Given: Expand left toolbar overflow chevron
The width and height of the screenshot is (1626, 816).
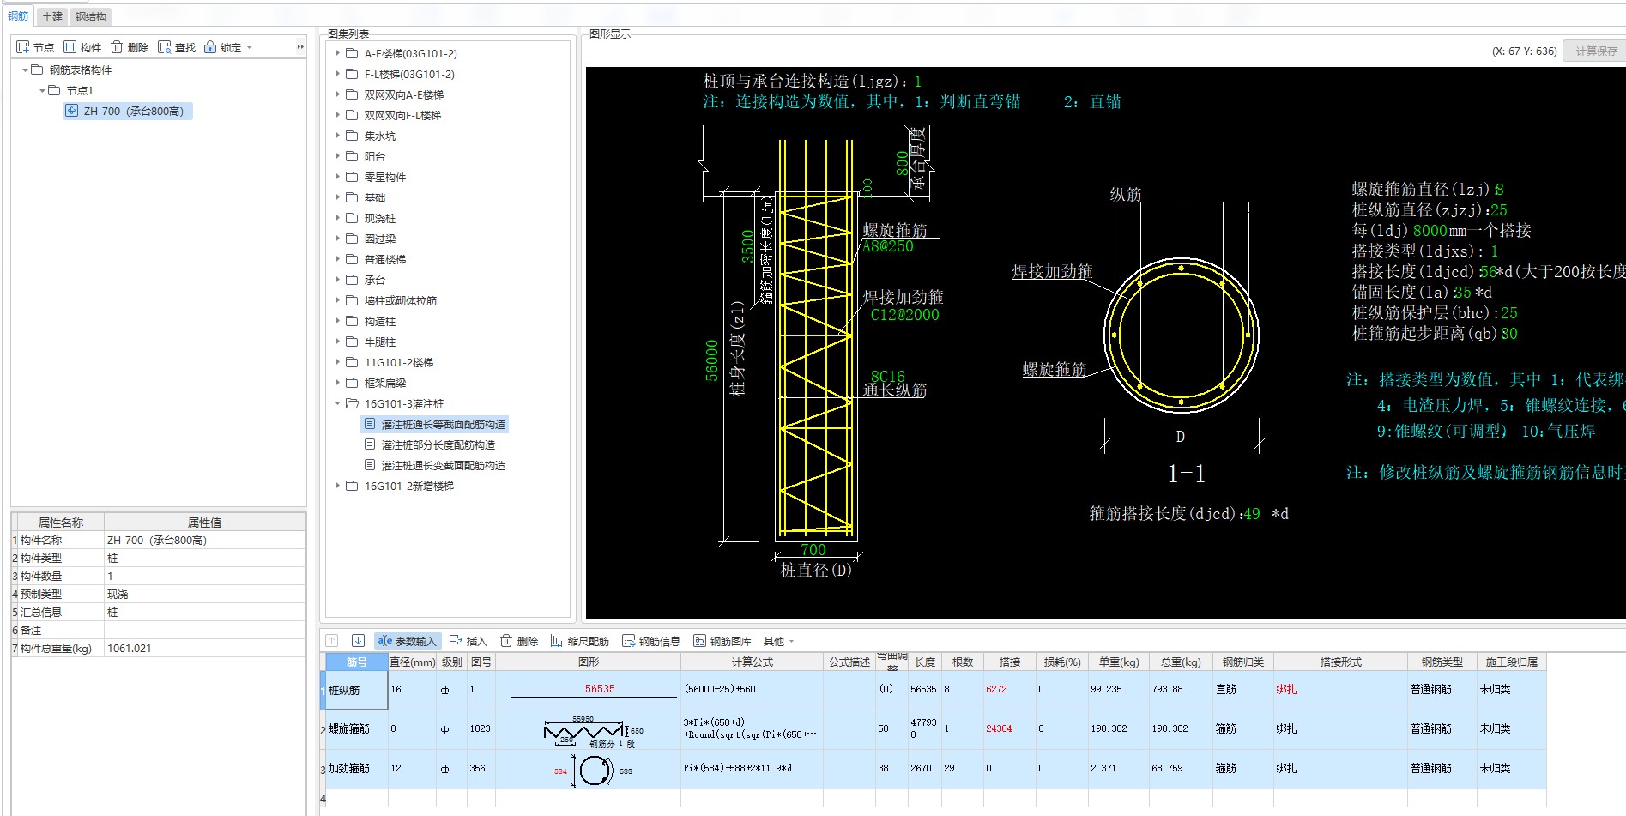Looking at the screenshot, I should point(299,47).
